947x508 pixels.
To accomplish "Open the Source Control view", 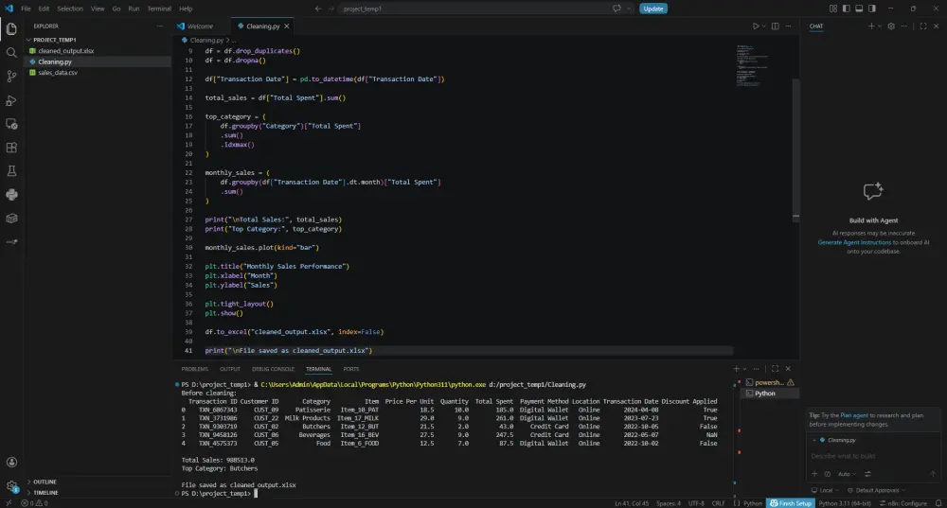I will (11, 76).
